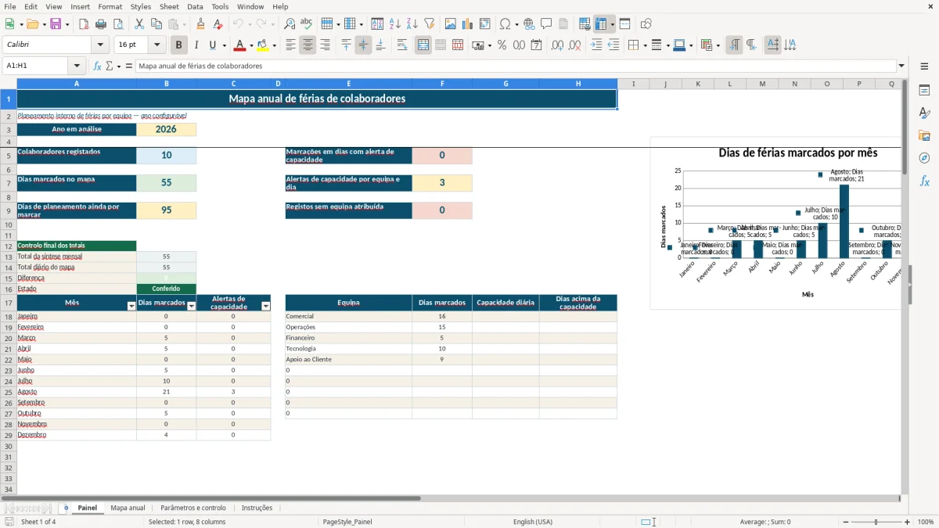The height and width of the screenshot is (528, 939).
Task: Insert a chart using the chart icon
Action: [x=468, y=24]
